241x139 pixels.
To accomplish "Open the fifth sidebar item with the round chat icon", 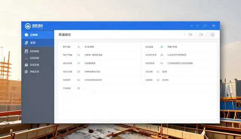I will pos(38,65).
